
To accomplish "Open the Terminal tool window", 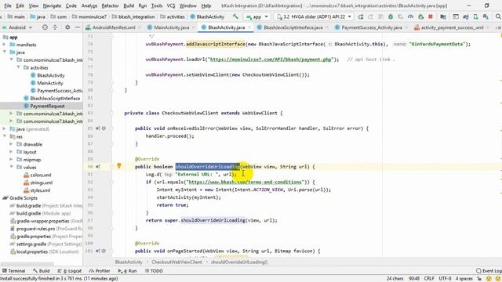I will (x=13, y=271).
